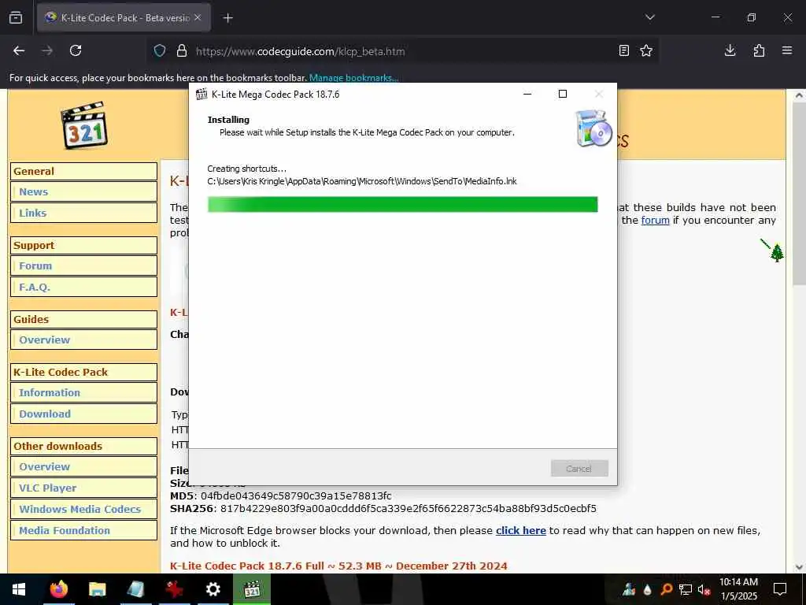Expand the list all tabs chevron

(x=649, y=17)
